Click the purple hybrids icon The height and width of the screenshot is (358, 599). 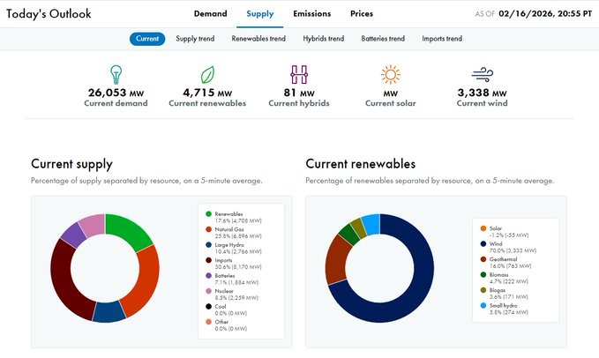coord(299,74)
